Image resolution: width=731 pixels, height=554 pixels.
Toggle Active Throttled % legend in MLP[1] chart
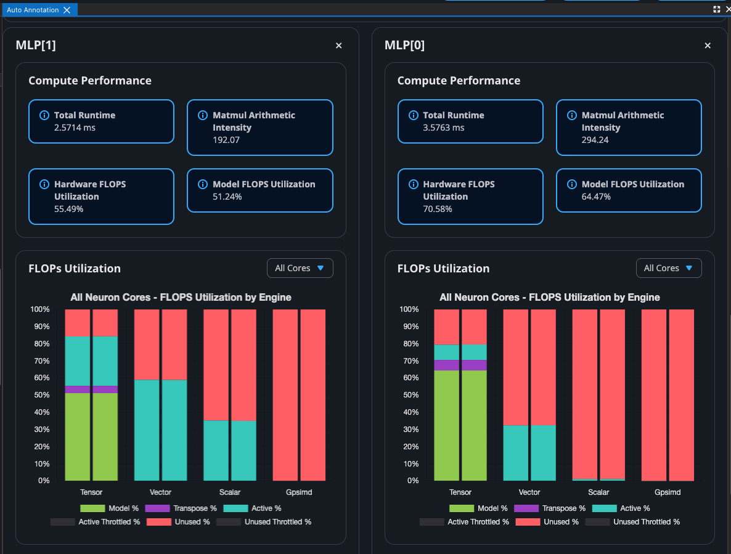[x=95, y=522]
